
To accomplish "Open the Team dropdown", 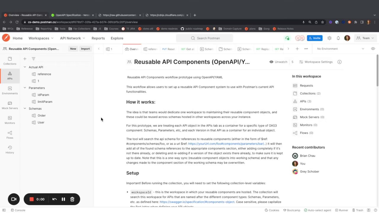I will click(x=365, y=38).
